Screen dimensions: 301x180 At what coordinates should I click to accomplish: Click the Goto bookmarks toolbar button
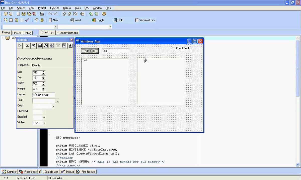coord(119,20)
